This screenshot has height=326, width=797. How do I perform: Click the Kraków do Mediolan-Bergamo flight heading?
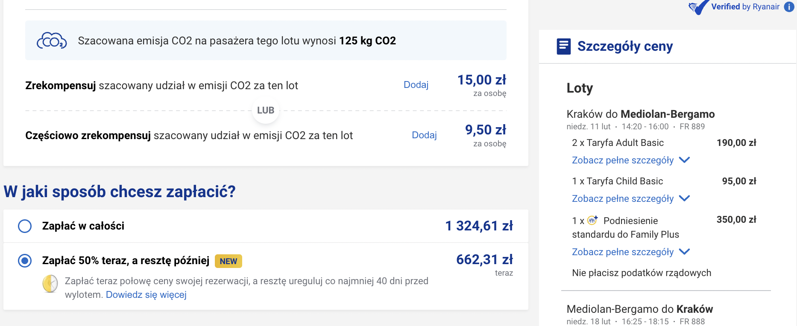point(641,114)
